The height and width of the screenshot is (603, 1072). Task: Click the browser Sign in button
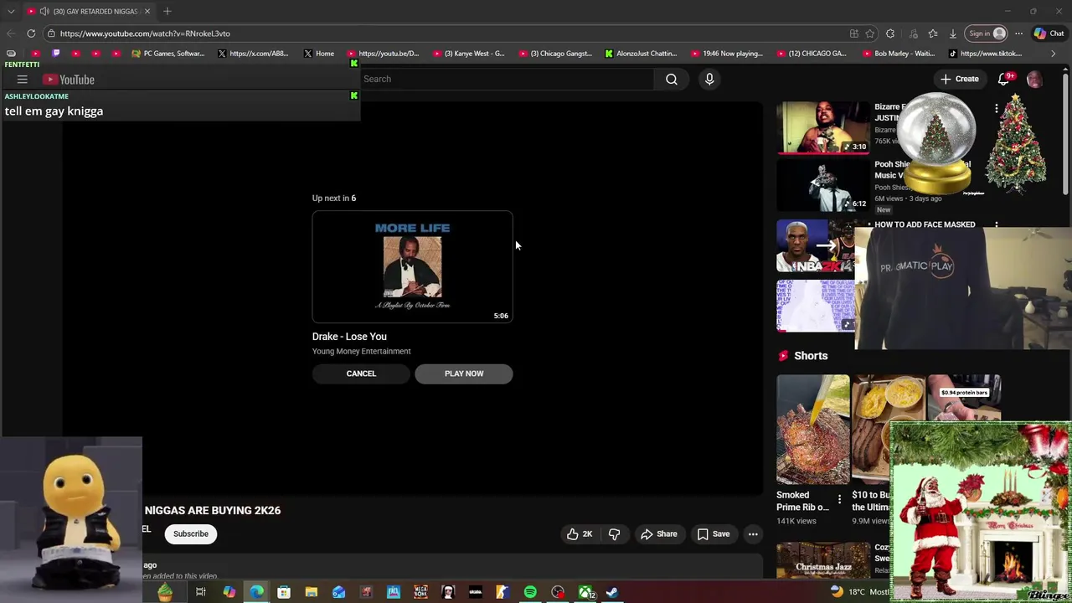tap(987, 33)
